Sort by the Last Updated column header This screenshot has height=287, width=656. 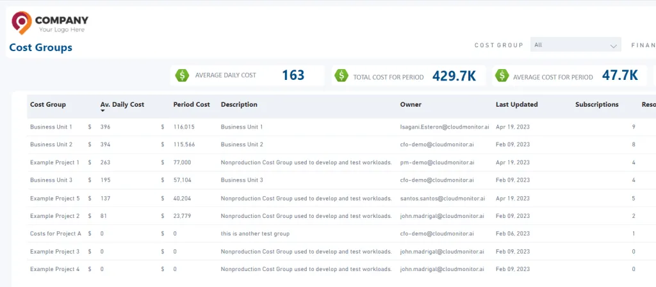(517, 104)
